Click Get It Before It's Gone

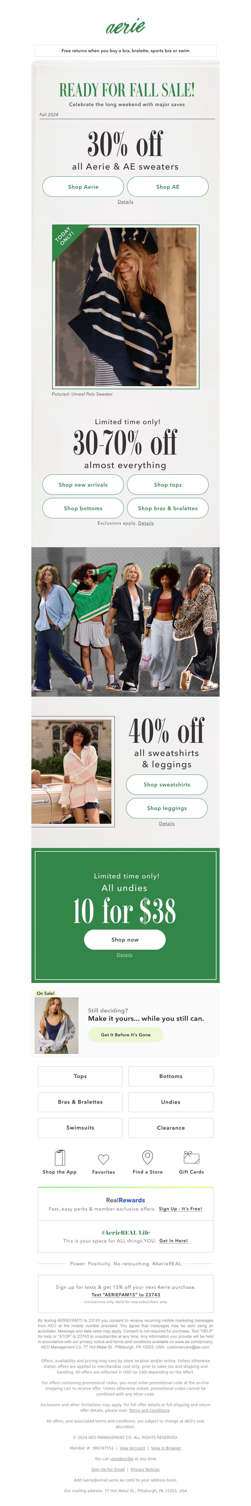[125, 1034]
